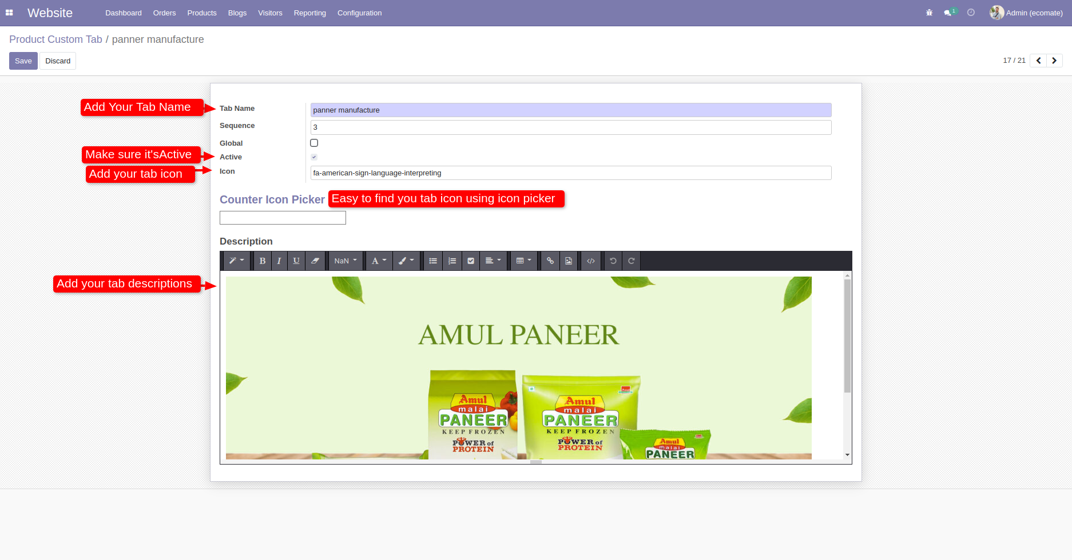1072x560 pixels.
Task: Open the apps grid menu icon
Action: (x=9, y=13)
